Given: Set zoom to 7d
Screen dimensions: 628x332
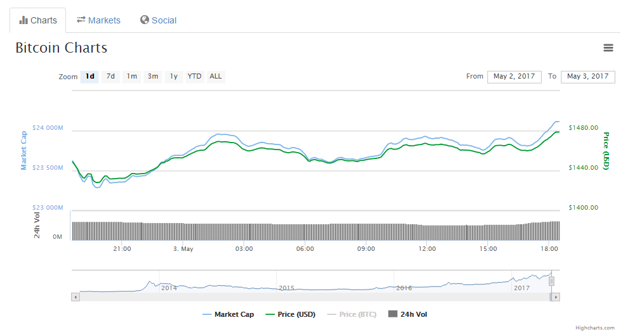Looking at the screenshot, I should [110, 77].
